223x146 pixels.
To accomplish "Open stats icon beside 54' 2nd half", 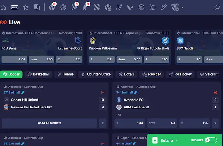I will 136,92.
